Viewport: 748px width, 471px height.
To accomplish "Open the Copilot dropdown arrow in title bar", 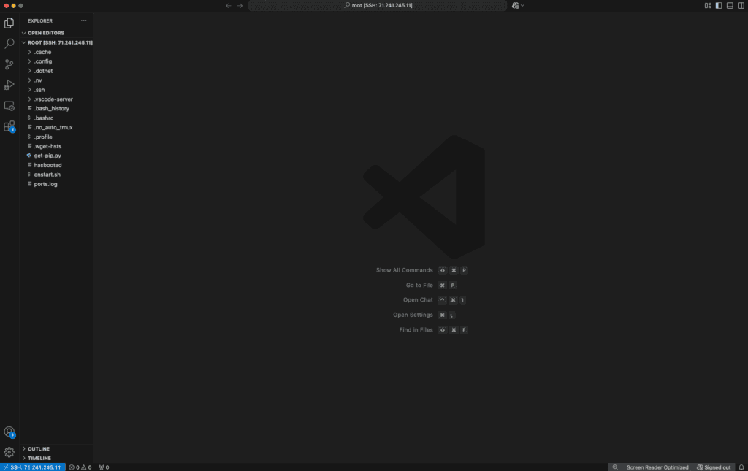I will point(522,6).
